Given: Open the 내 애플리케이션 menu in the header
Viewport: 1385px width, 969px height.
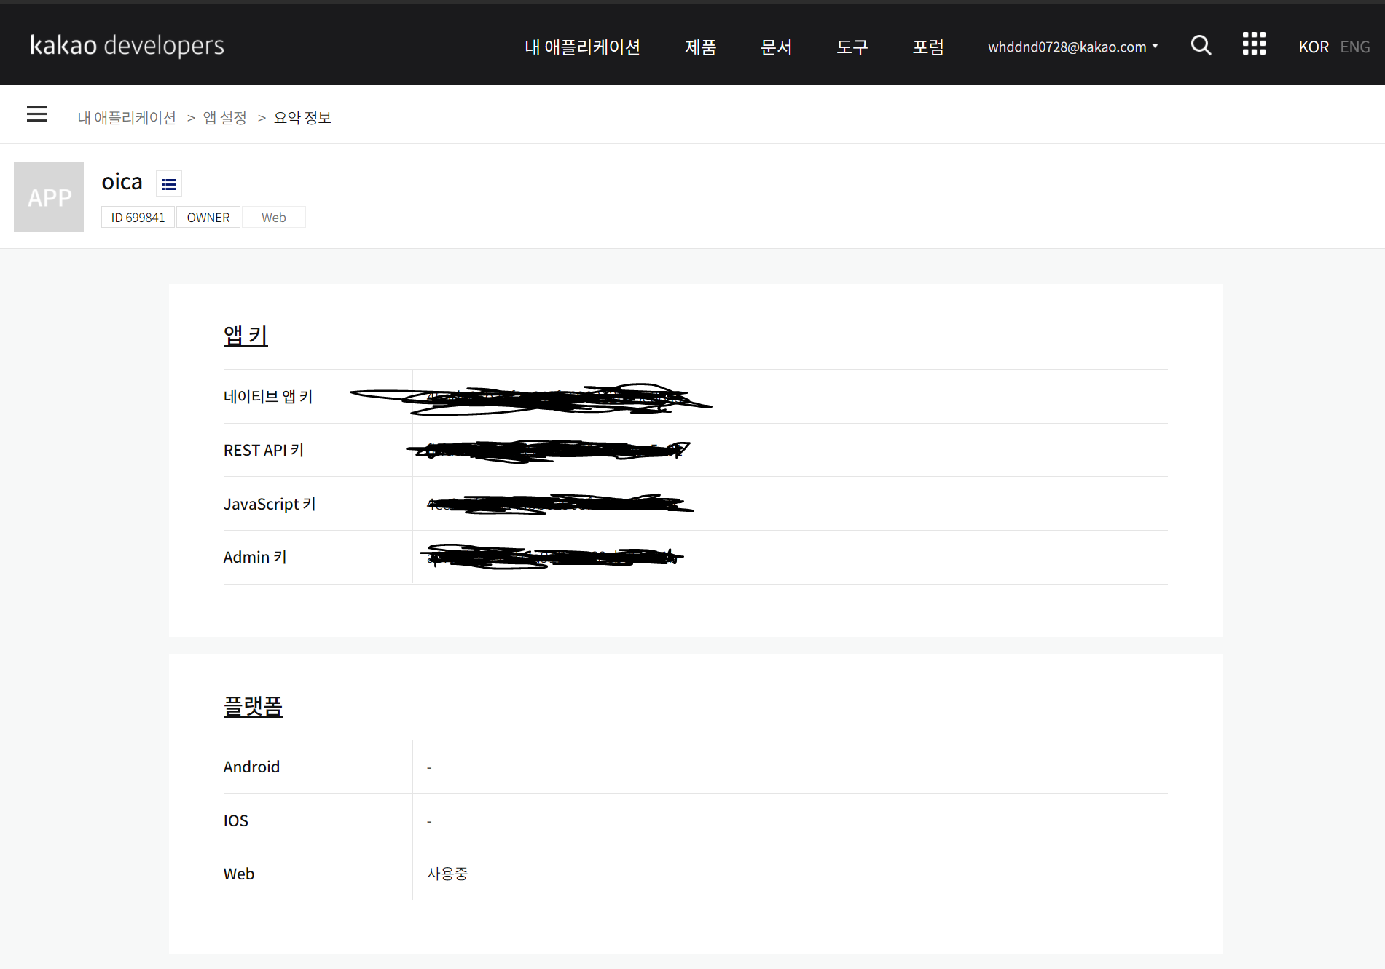Looking at the screenshot, I should pos(582,47).
